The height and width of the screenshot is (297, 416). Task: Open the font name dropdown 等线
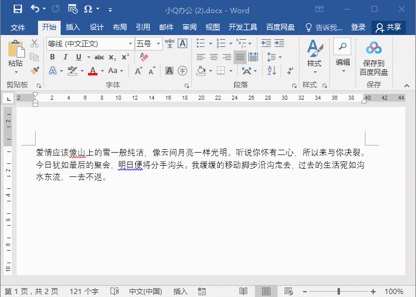pos(90,43)
